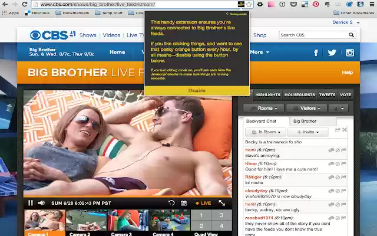Pop out the chat window

pos(338,130)
